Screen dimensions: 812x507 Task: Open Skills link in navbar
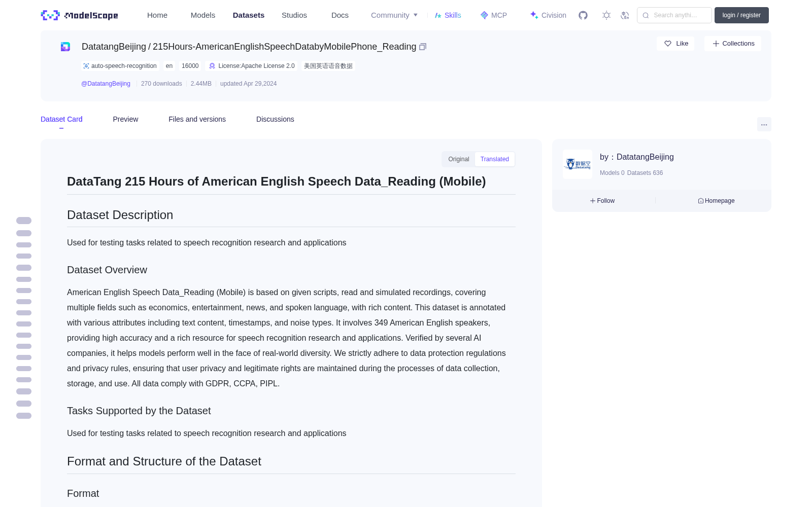pyautogui.click(x=448, y=15)
